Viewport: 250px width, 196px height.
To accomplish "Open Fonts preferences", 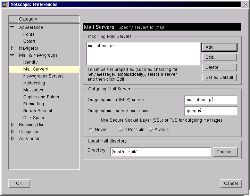I will pyautogui.click(x=29, y=34).
